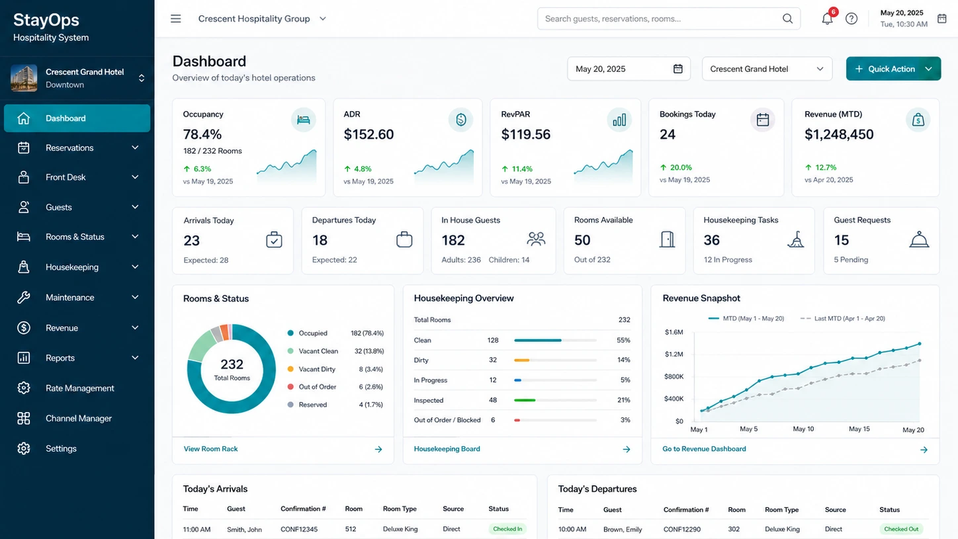The width and height of the screenshot is (958, 539).
Task: Click the Occupied teal legend swatch
Action: coord(290,333)
